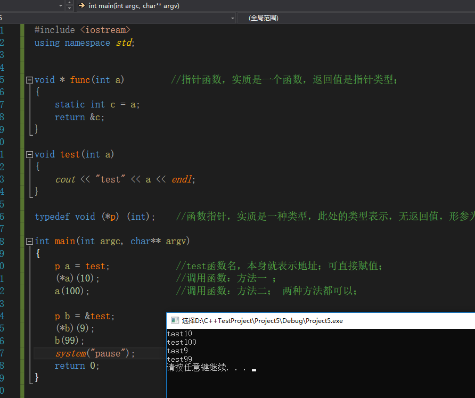This screenshot has width=475, height=398.
Task: Click the text using namespace std;
Action: (84, 43)
